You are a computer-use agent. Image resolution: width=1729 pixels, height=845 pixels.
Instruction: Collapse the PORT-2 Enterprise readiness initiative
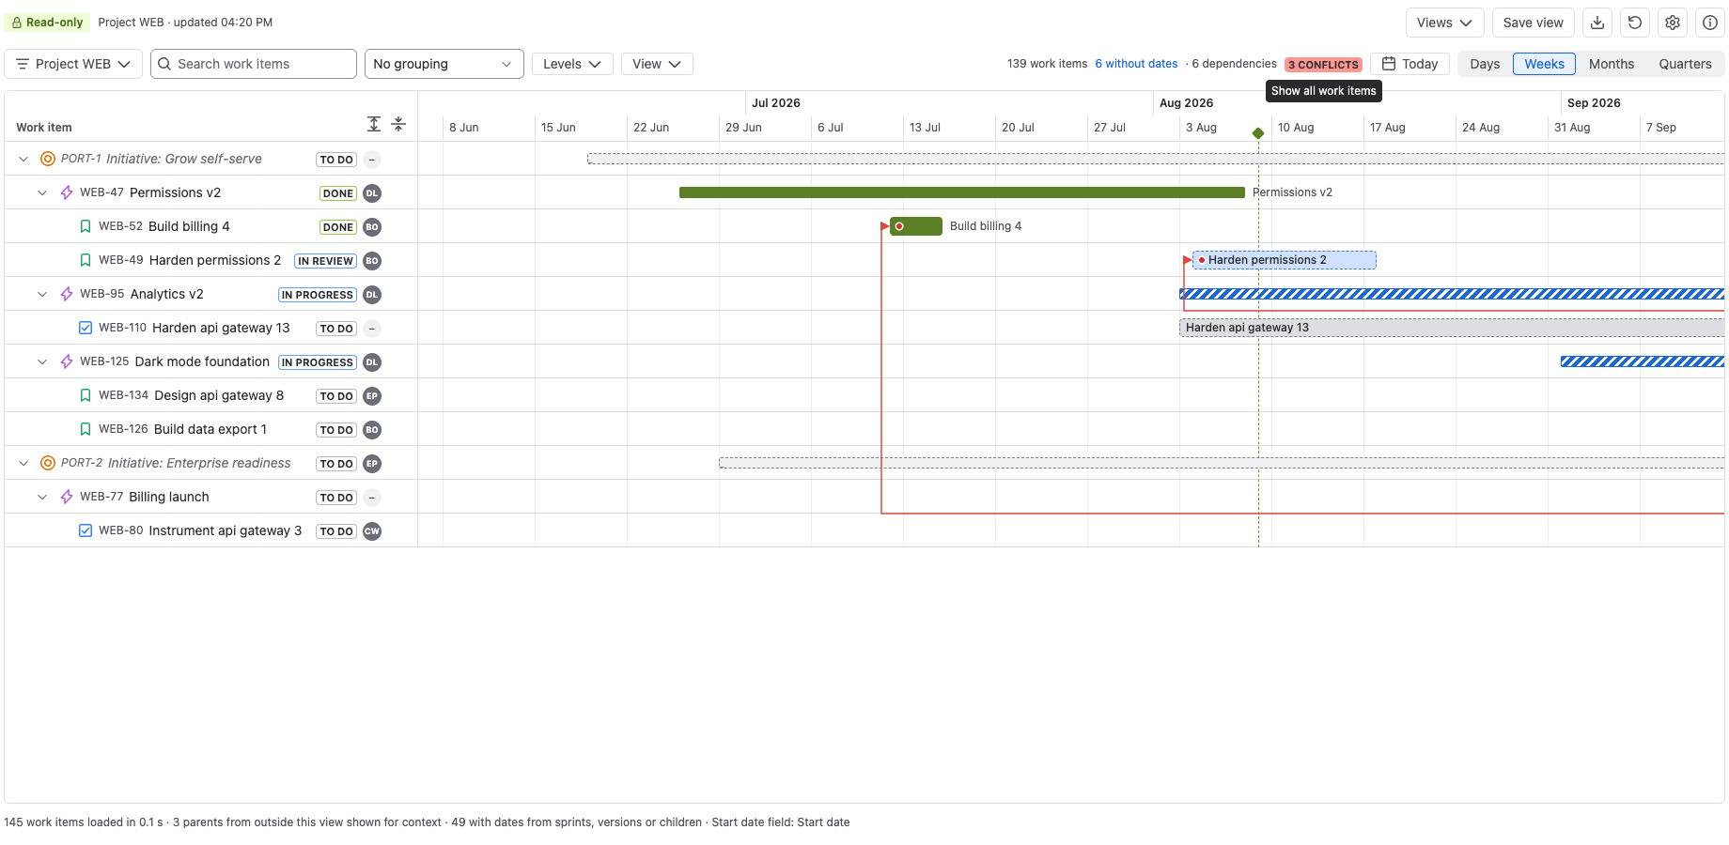pos(23,463)
